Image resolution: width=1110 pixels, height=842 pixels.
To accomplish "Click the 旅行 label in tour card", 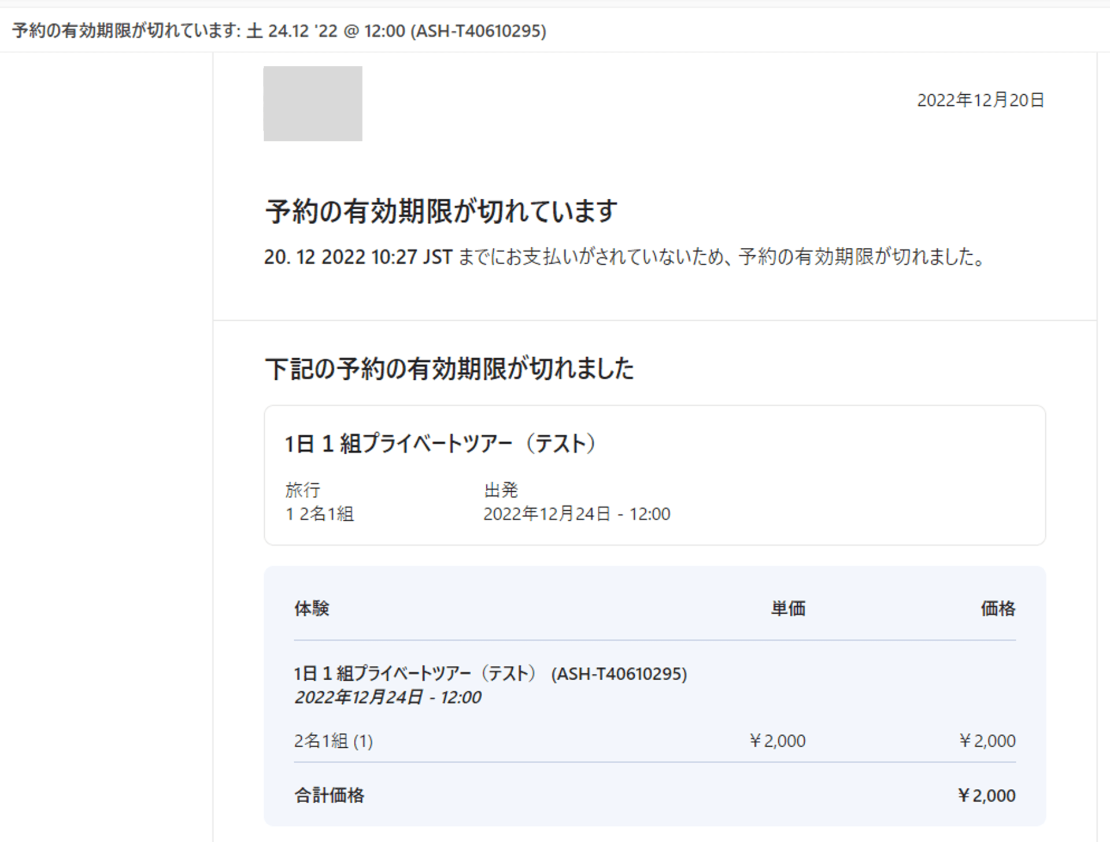I will tap(302, 490).
